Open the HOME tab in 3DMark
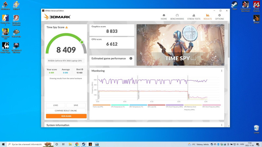The width and height of the screenshot is (262, 147). click(x=164, y=17)
